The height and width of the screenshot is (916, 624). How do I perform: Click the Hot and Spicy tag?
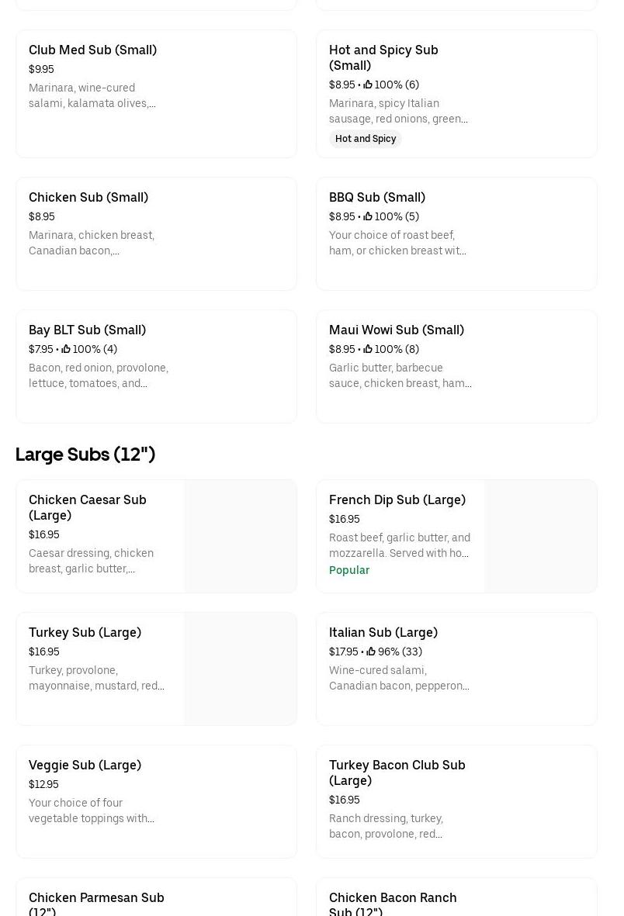point(366,139)
